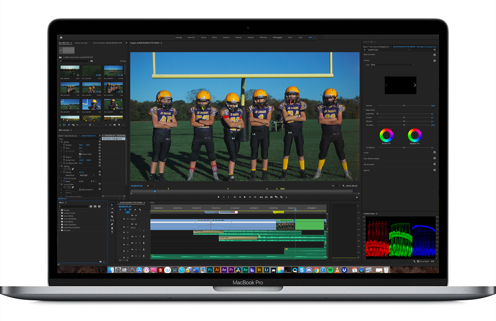Open Lightroom from the dock
Image resolution: width=496 pixels, height=321 pixels.
(267, 269)
